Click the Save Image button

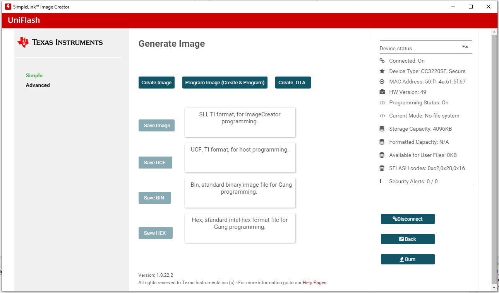coord(156,126)
